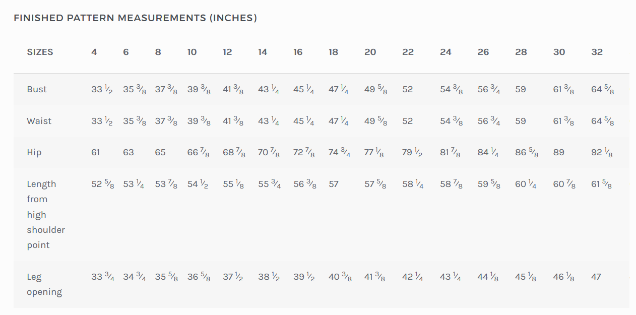Click the size 10 column header
The image size is (636, 315).
click(192, 52)
